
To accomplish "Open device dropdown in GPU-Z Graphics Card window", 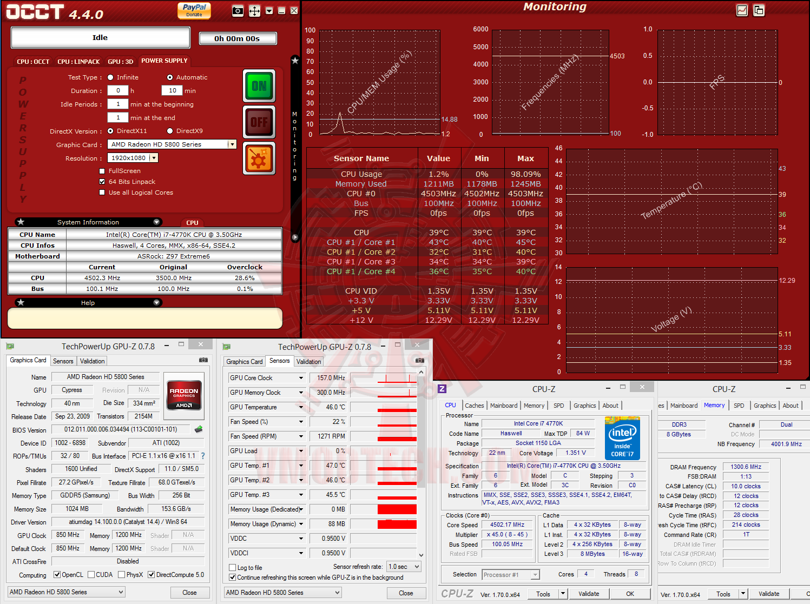I will tap(67, 592).
